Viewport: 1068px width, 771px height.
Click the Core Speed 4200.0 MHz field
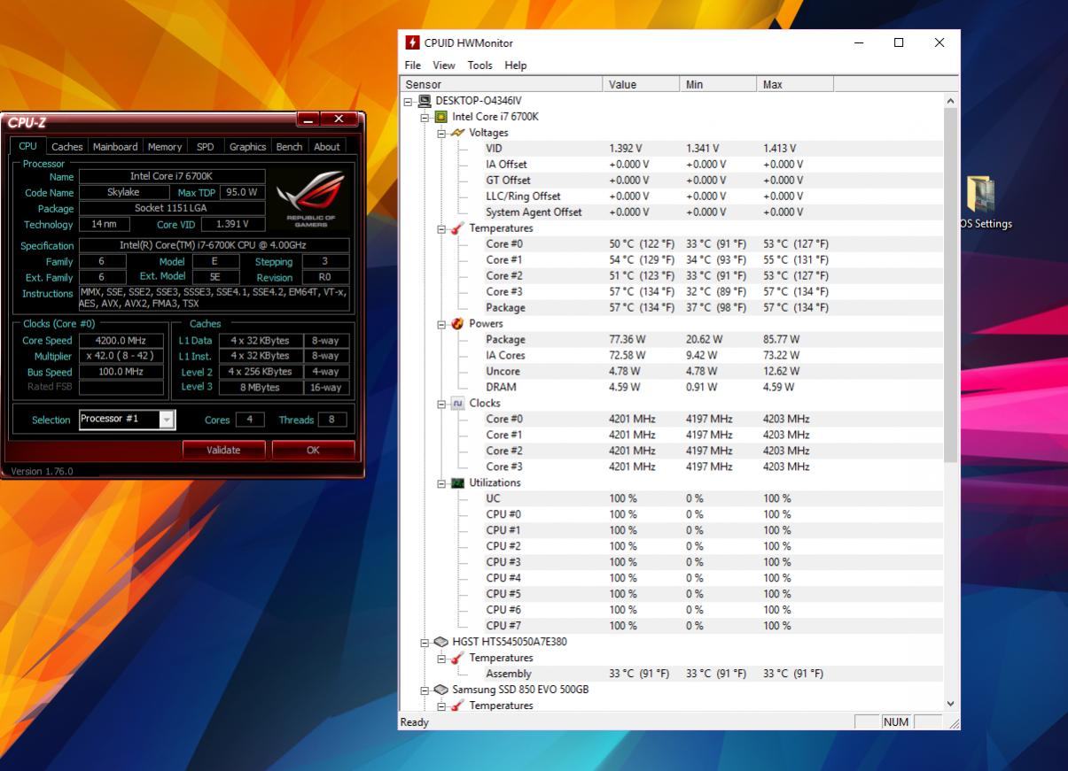click(x=121, y=341)
